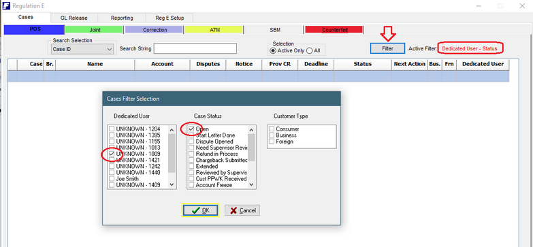Screen dimensions: 533x247
Task: Sort by the Notice column header
Action: (244, 64)
